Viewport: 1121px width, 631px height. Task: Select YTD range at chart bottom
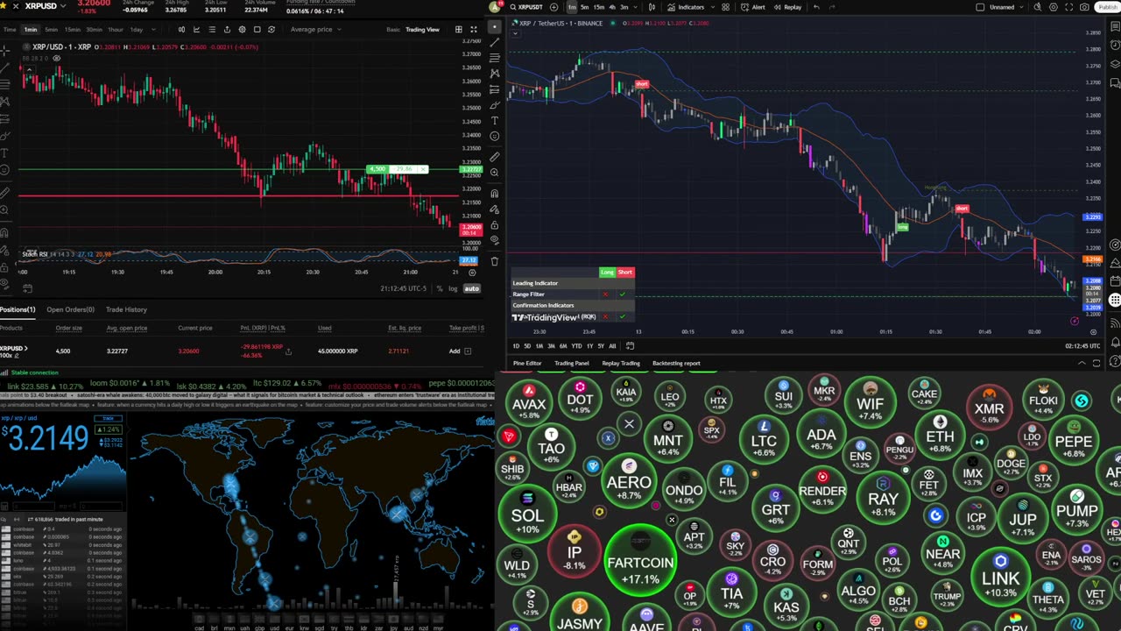(x=576, y=346)
